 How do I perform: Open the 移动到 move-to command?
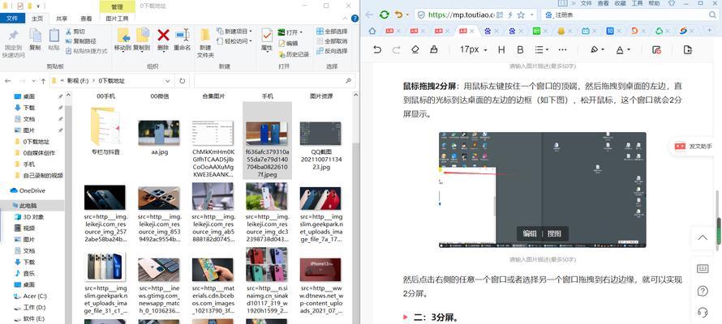pyautogui.click(x=123, y=39)
